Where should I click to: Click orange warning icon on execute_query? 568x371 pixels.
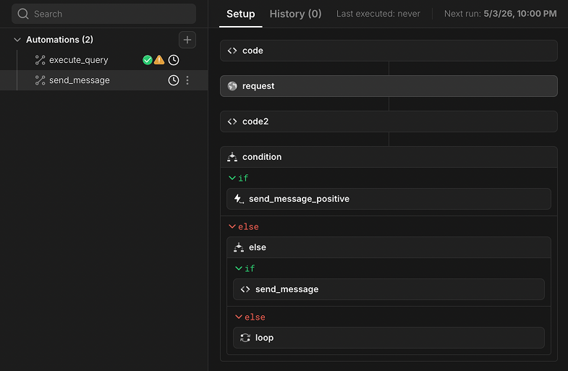click(x=159, y=60)
